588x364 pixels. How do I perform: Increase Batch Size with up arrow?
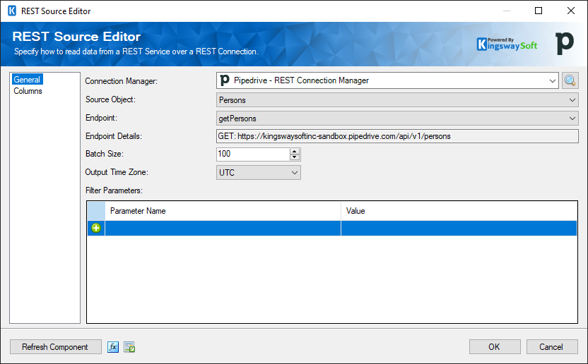pyautogui.click(x=295, y=151)
